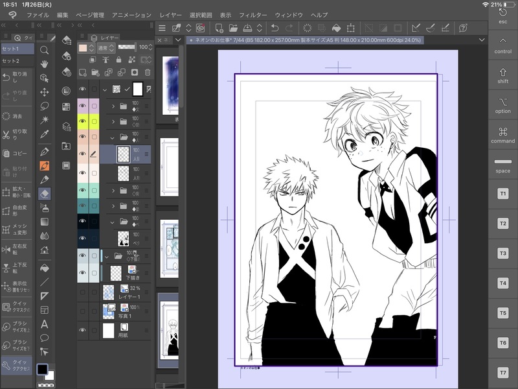The width and height of the screenshot is (518, 389).
Task: Click the Save toolbar icon
Action: [247, 28]
